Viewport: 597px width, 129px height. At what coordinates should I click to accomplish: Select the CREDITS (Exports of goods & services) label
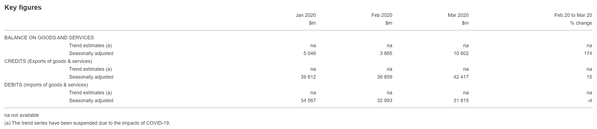(48, 61)
